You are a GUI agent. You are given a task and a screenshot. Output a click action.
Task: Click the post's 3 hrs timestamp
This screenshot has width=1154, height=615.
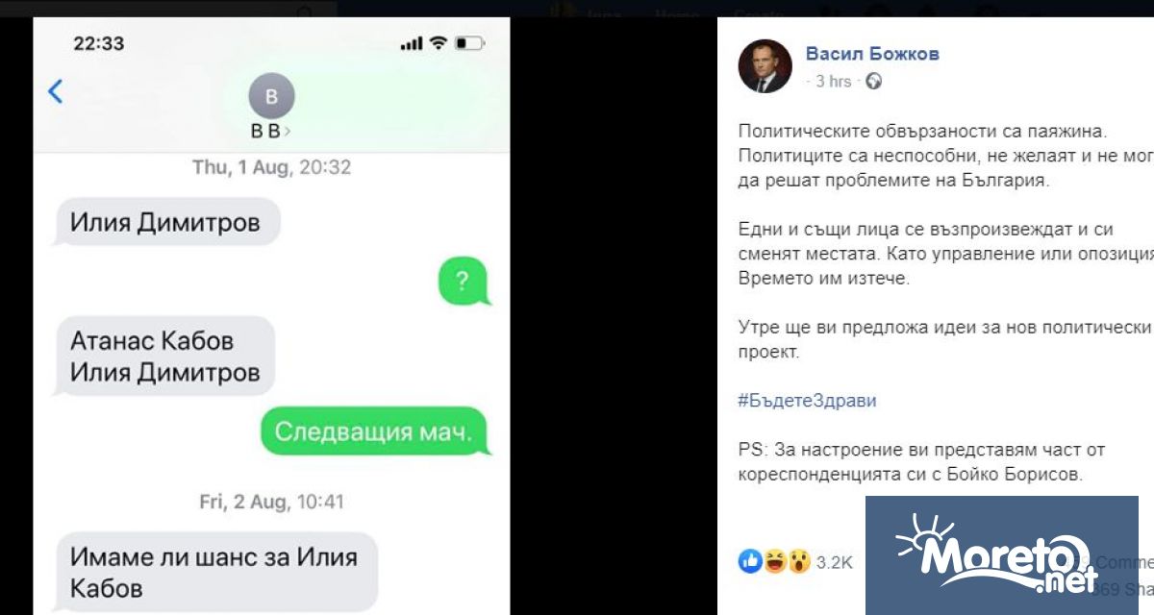[x=834, y=82]
